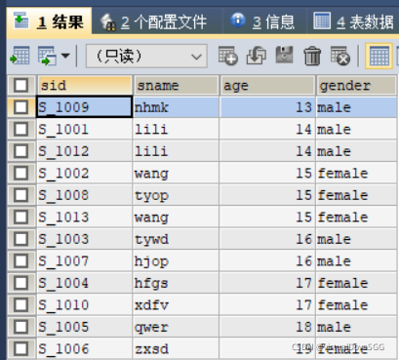Viewport: 399px width, 360px height.
Task: Select the tyop name cell
Action: [x=176, y=195]
